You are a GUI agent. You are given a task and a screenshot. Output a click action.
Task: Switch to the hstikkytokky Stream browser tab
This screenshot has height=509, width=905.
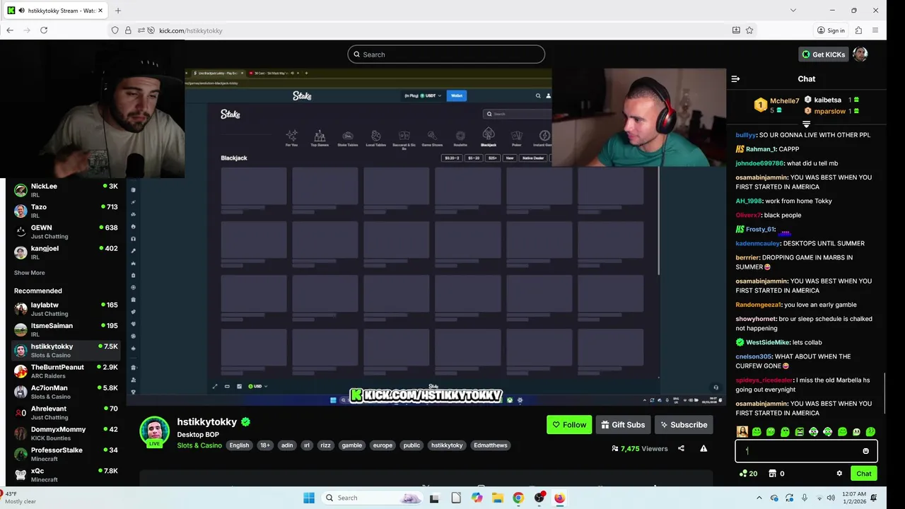pyautogui.click(x=55, y=11)
